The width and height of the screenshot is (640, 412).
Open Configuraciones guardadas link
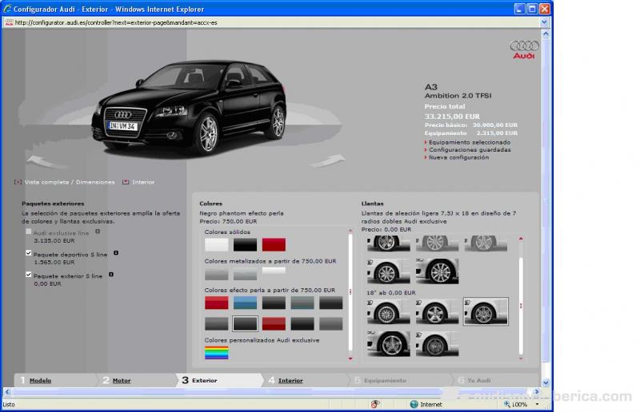coord(470,149)
